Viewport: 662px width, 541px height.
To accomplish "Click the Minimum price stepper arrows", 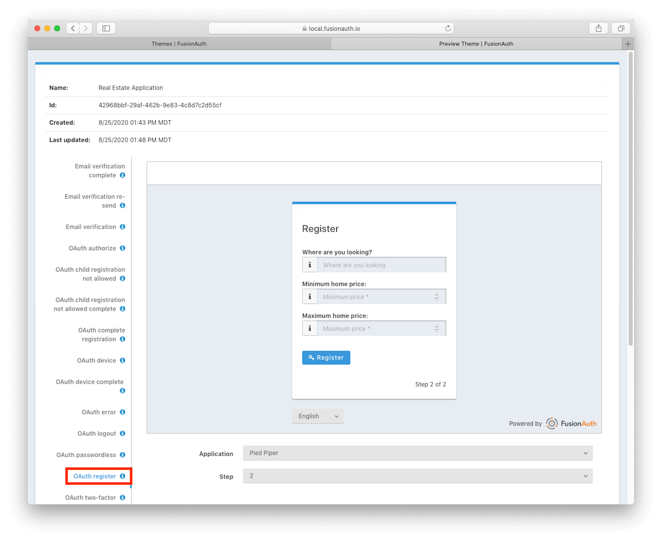I will pos(437,297).
